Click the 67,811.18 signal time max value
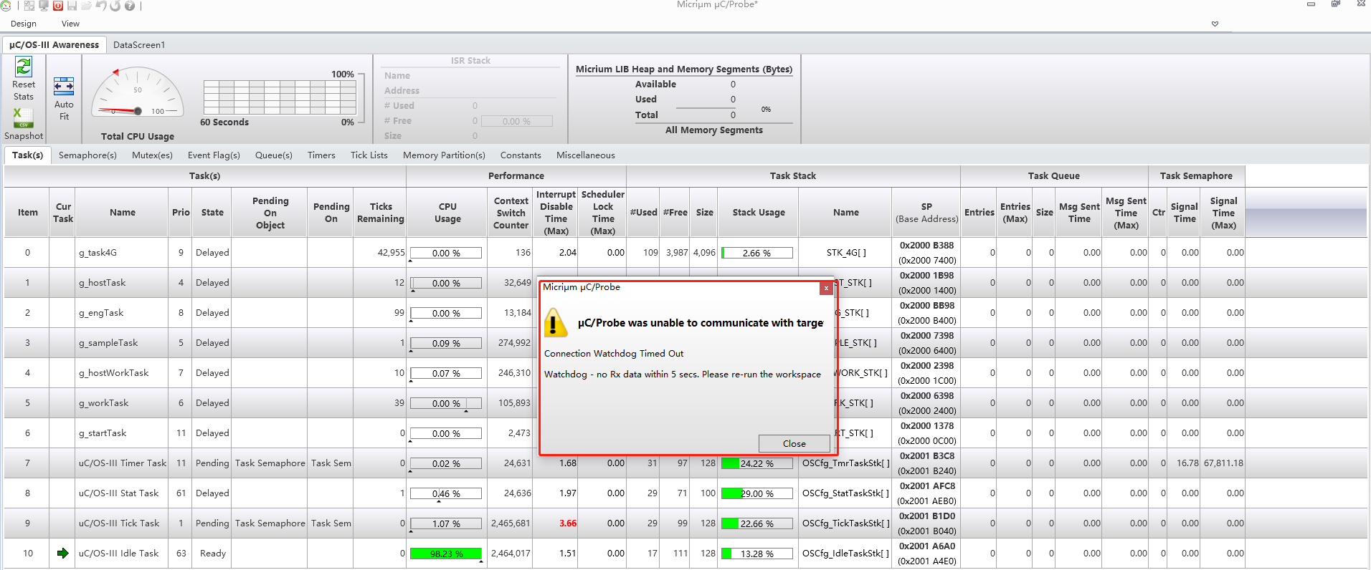1371x570 pixels. click(1223, 463)
